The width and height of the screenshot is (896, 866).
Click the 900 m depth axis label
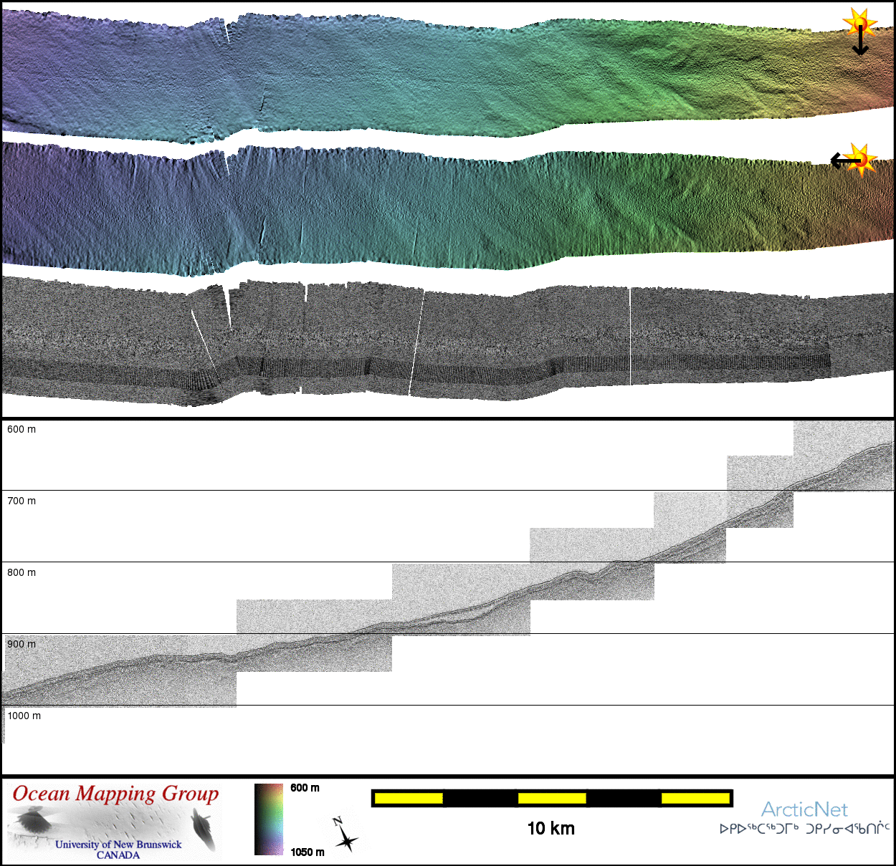[x=22, y=645]
